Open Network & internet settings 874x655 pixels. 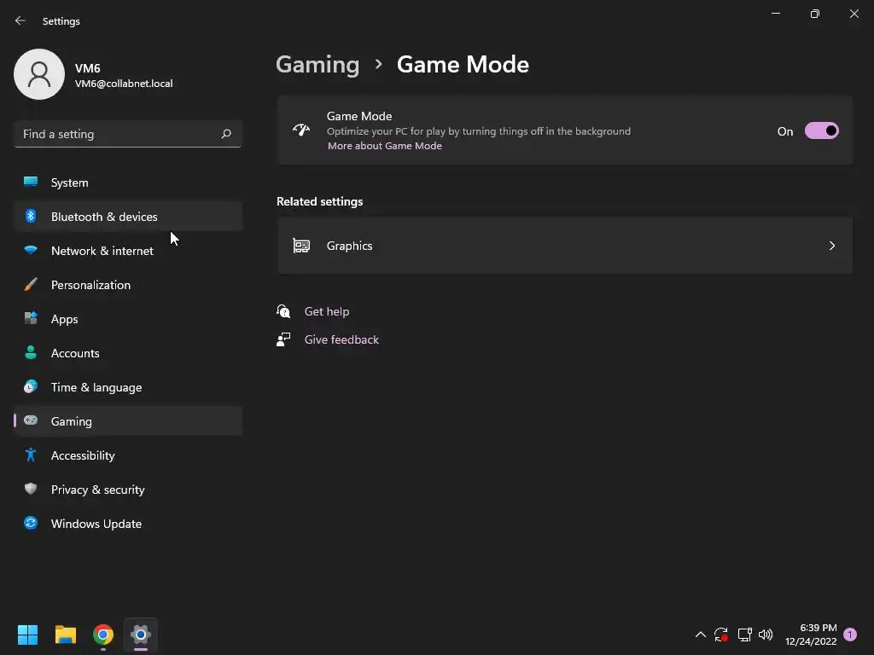click(x=128, y=251)
